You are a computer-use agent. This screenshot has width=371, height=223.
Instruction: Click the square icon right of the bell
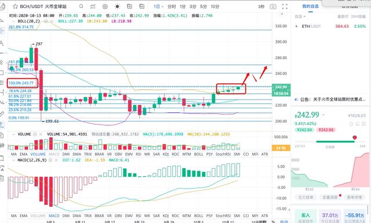[363, 124]
